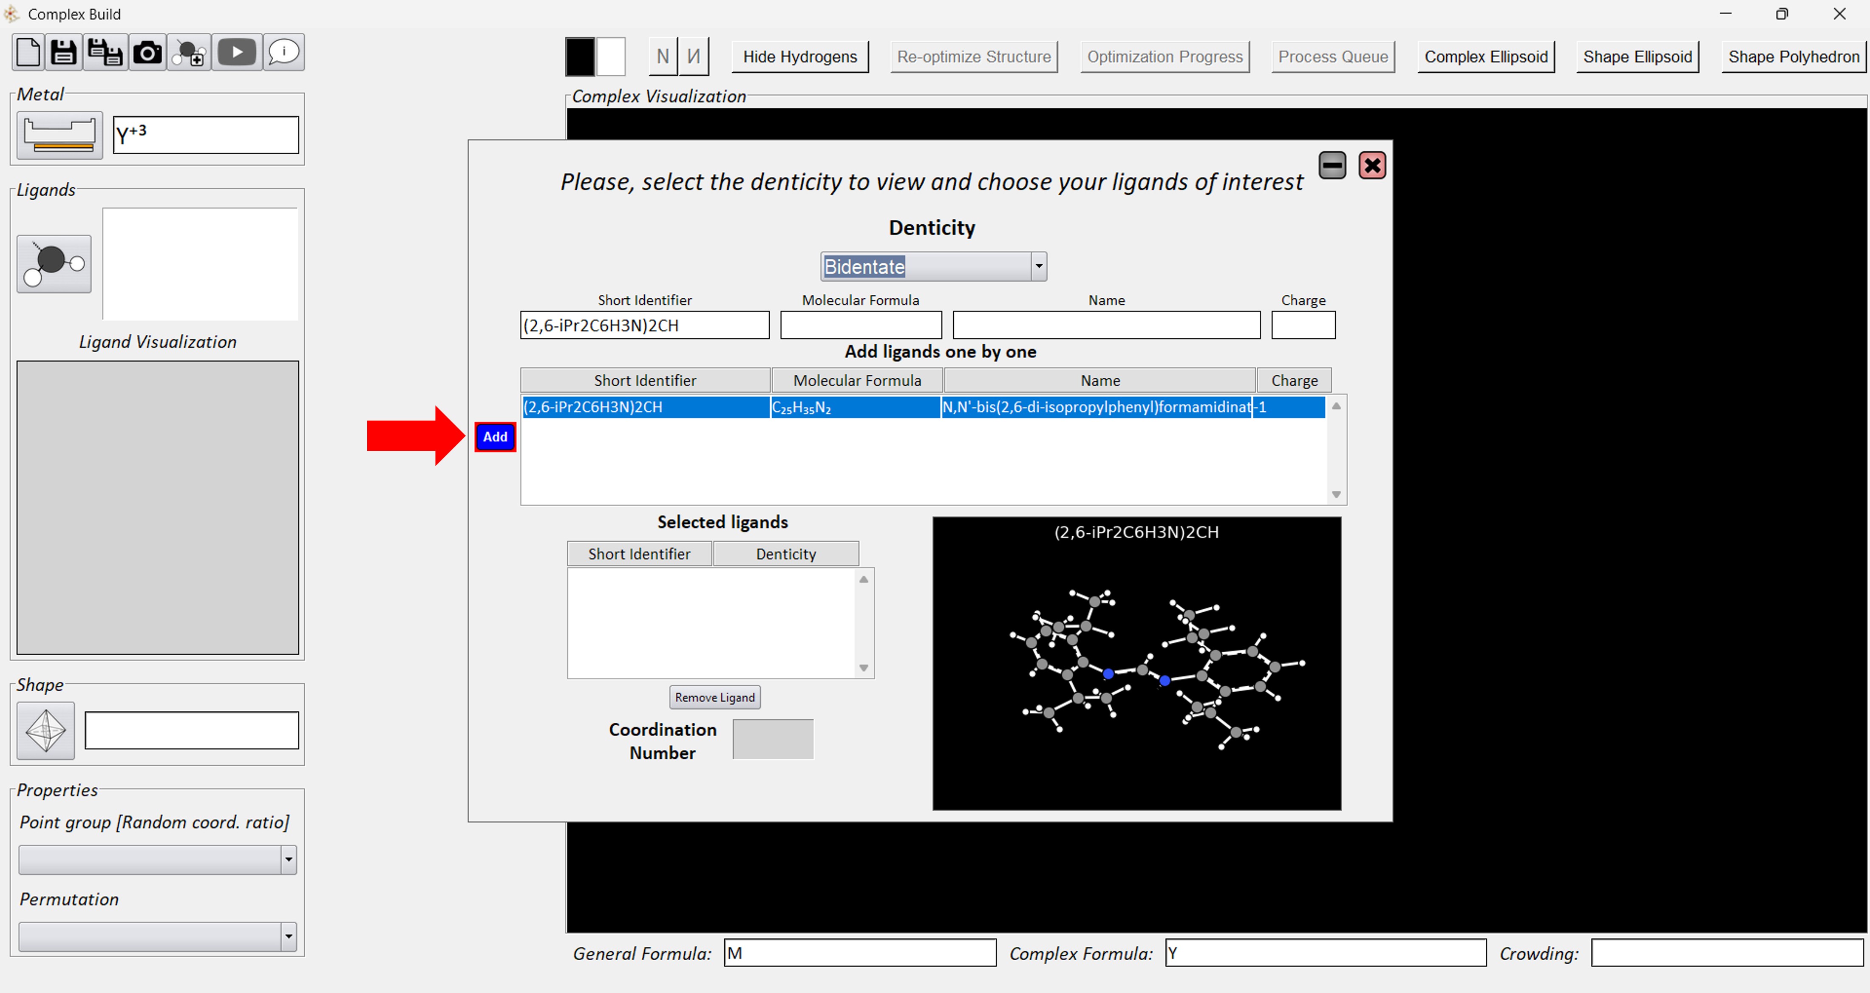Take a screenshot with the camera icon
Image resolution: width=1870 pixels, height=993 pixels.
pos(147,52)
